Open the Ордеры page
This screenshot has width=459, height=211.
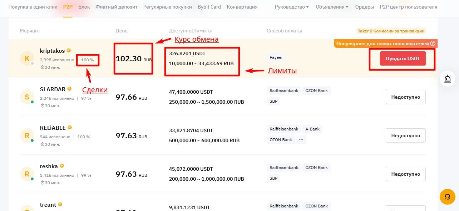(x=364, y=6)
